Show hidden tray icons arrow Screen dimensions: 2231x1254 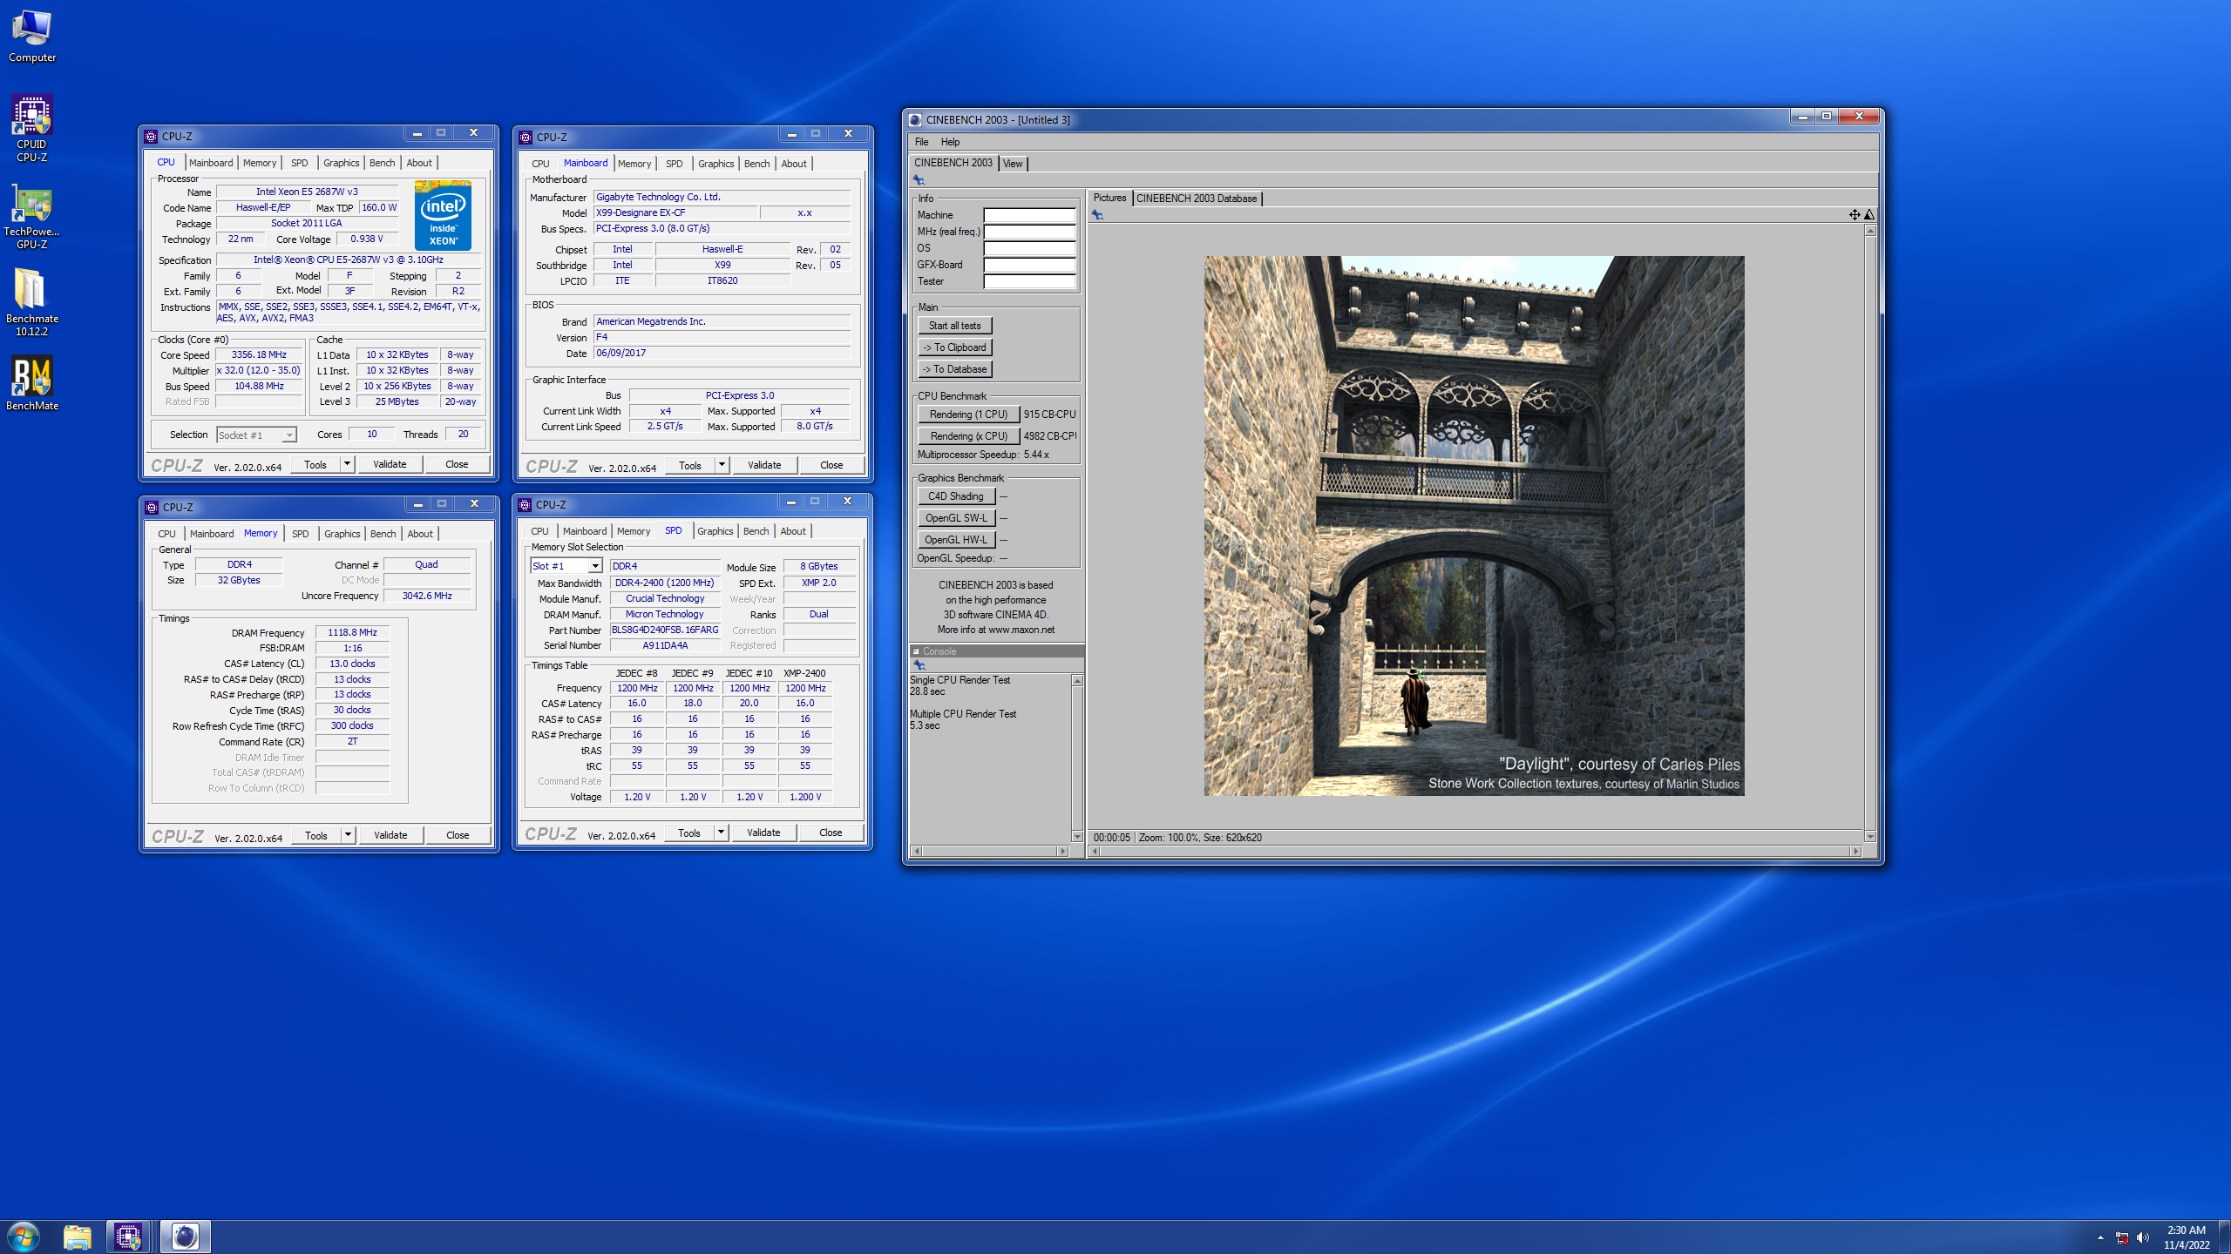[2100, 1237]
